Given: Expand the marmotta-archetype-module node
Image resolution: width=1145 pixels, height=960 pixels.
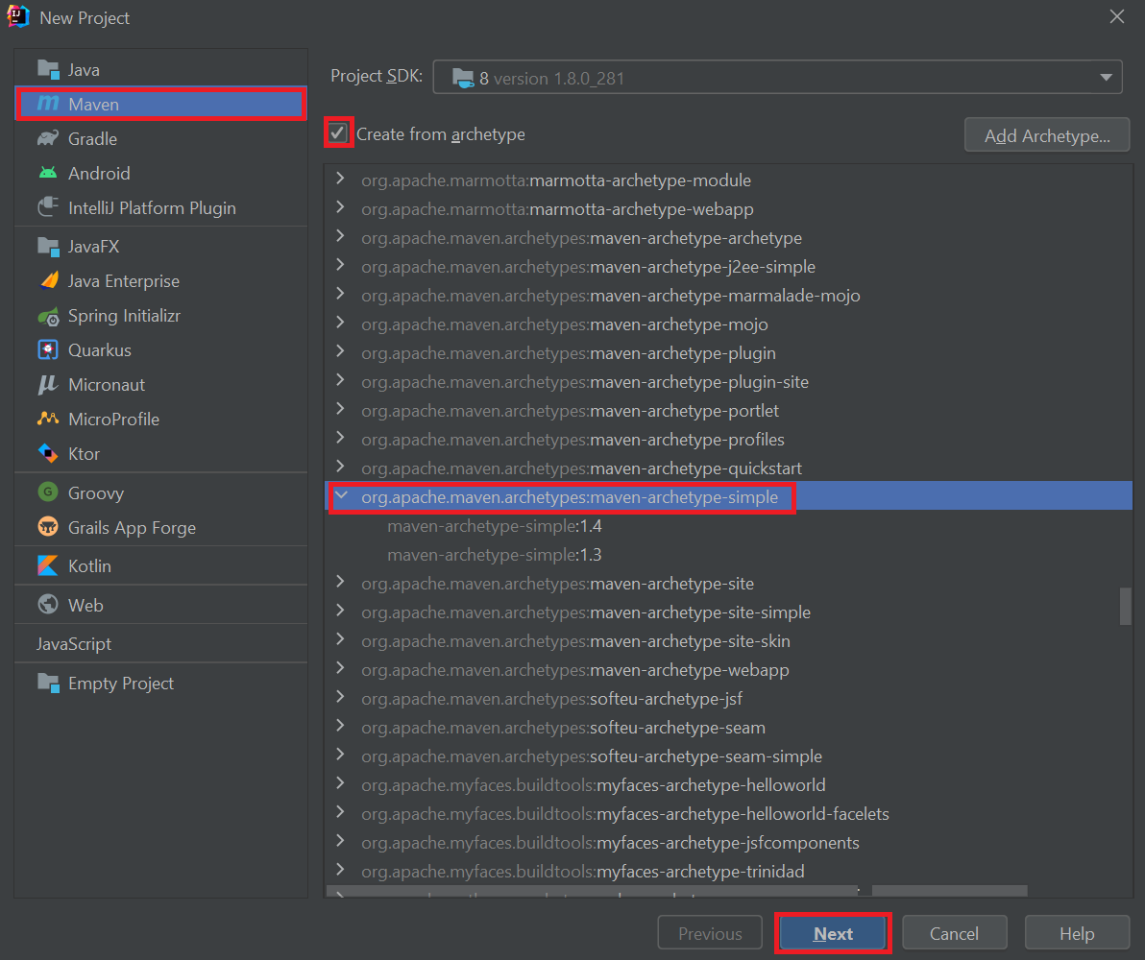Looking at the screenshot, I should coord(340,179).
